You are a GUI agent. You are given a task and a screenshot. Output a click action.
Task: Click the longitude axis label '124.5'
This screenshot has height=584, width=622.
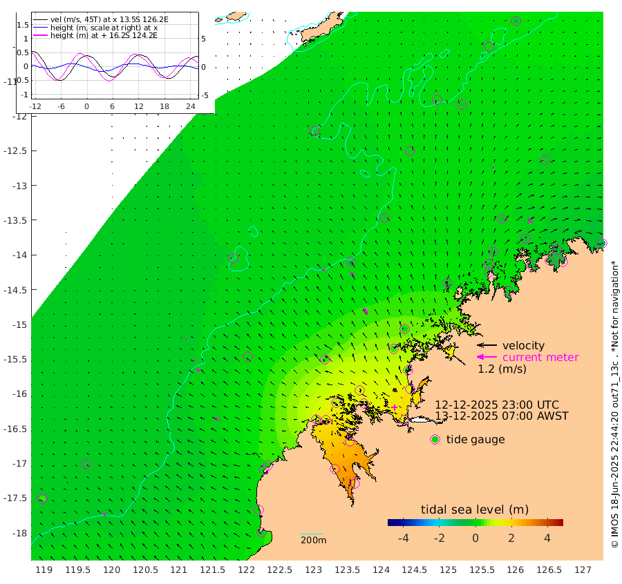coord(415,570)
